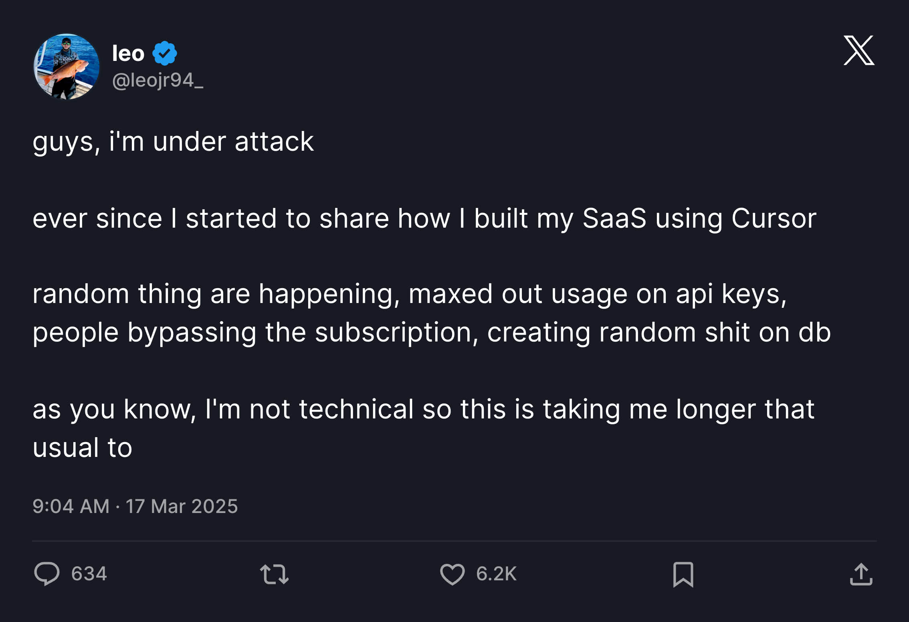Like the tweet with the heart icon
Screen dimensions: 909x622
pos(452,574)
